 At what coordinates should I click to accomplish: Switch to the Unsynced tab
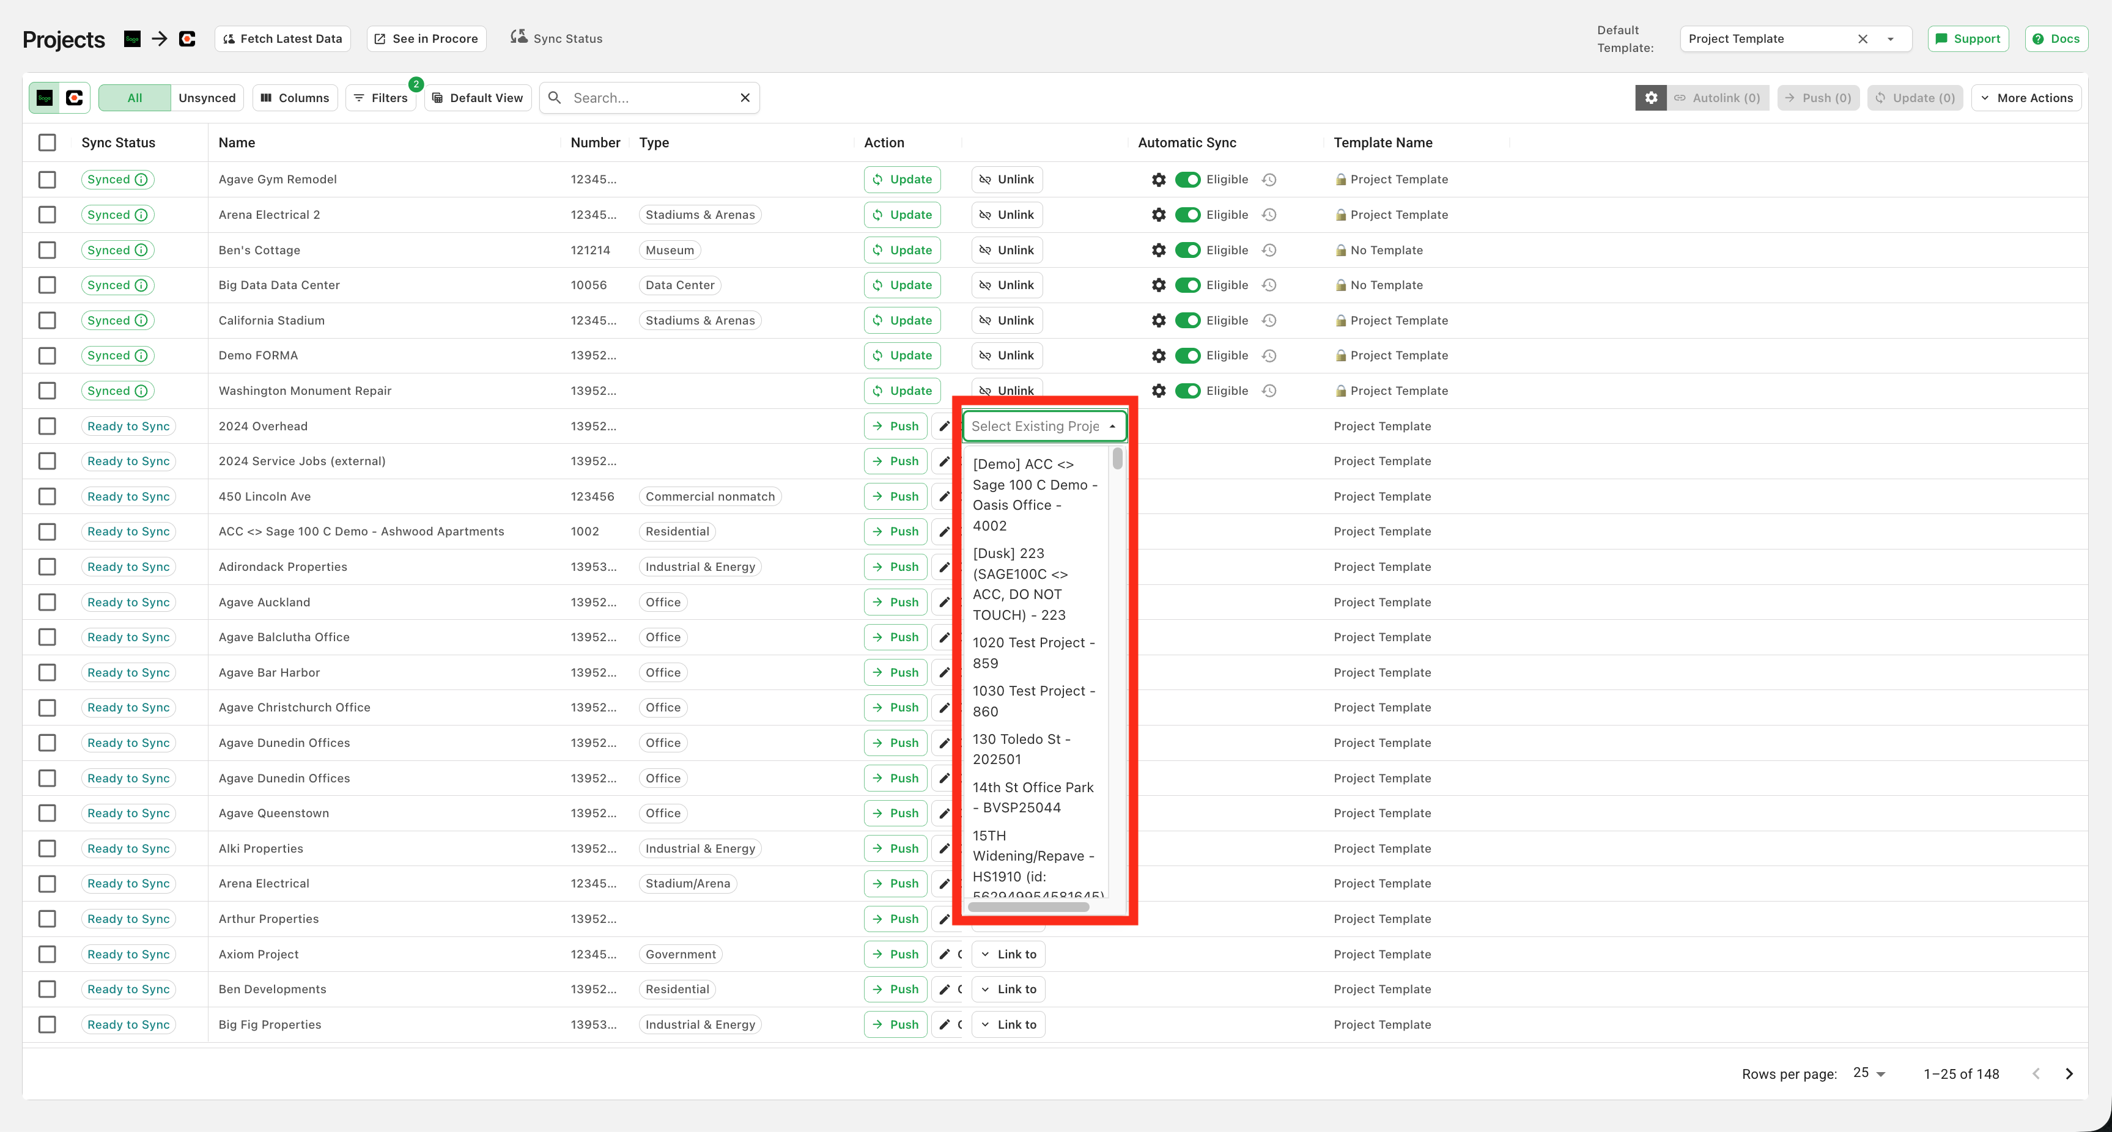pos(207,98)
